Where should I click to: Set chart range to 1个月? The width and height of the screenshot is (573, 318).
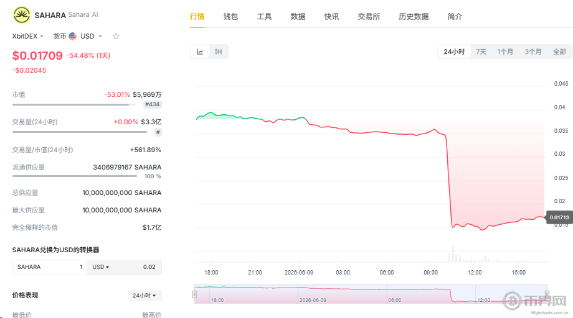[x=505, y=52]
